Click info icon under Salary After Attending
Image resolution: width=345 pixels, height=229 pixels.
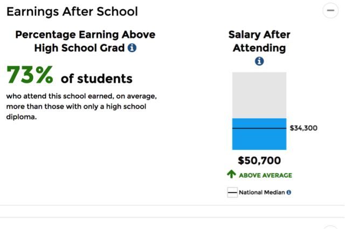pos(259,61)
